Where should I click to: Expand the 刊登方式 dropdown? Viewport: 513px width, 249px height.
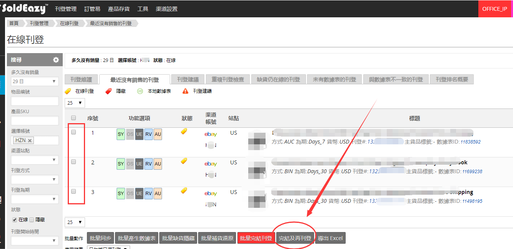(x=35, y=180)
